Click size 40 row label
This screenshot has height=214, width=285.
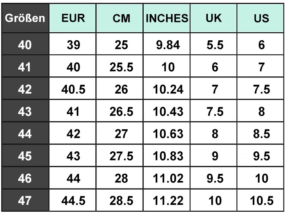tap(25, 44)
